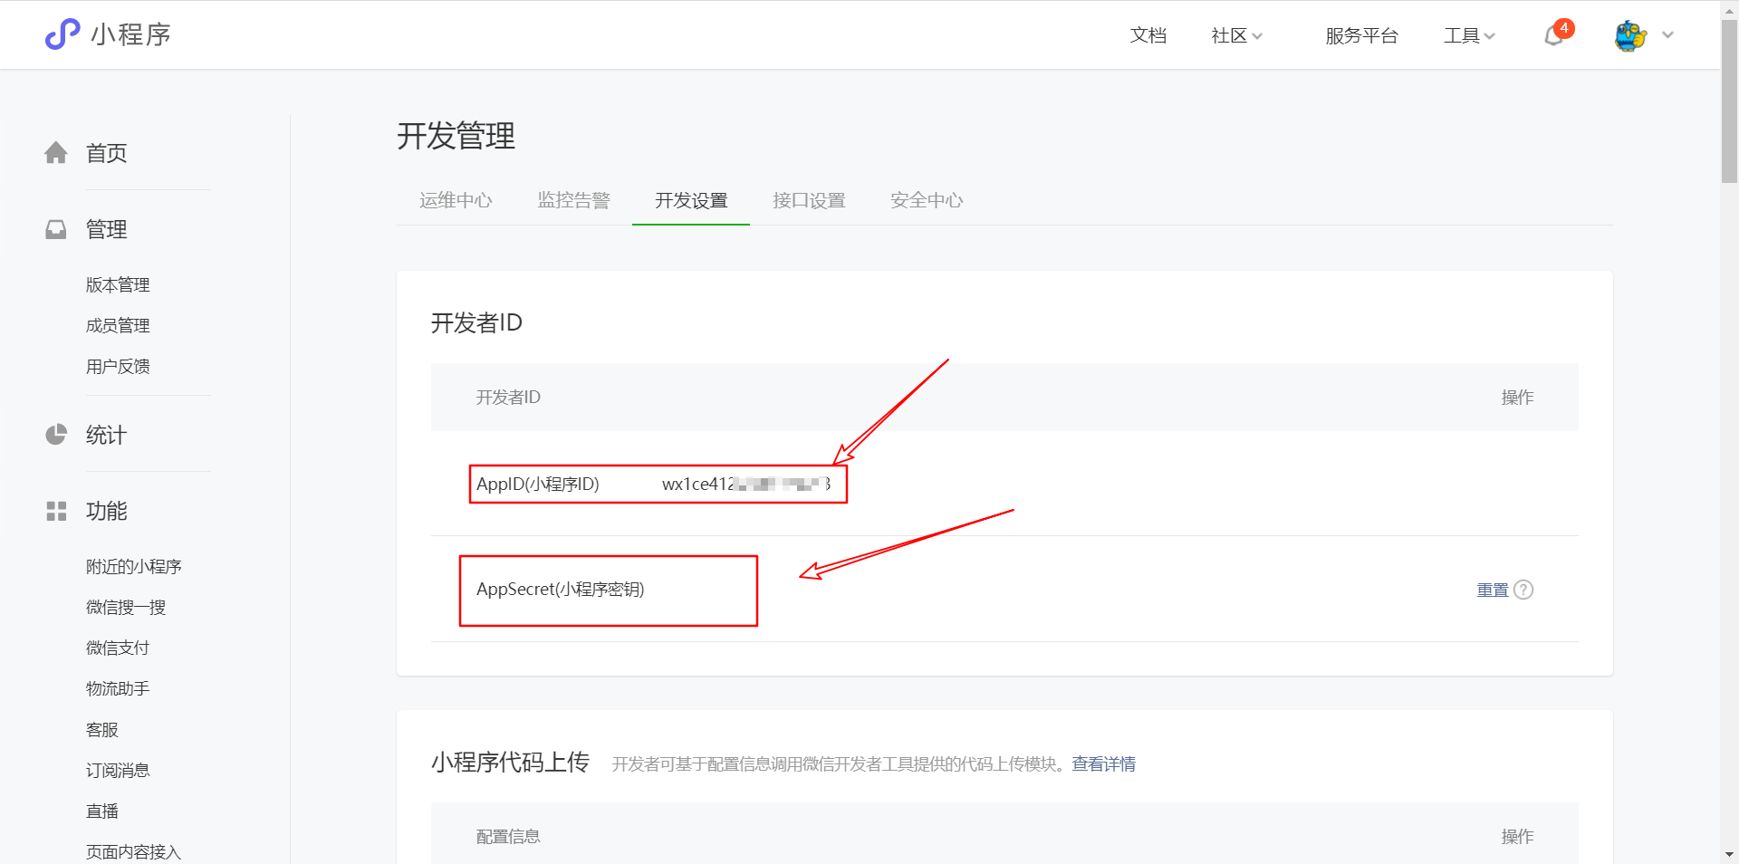This screenshot has height=864, width=1739.
Task: Select 管理 section heading in sidebar
Action: (106, 229)
